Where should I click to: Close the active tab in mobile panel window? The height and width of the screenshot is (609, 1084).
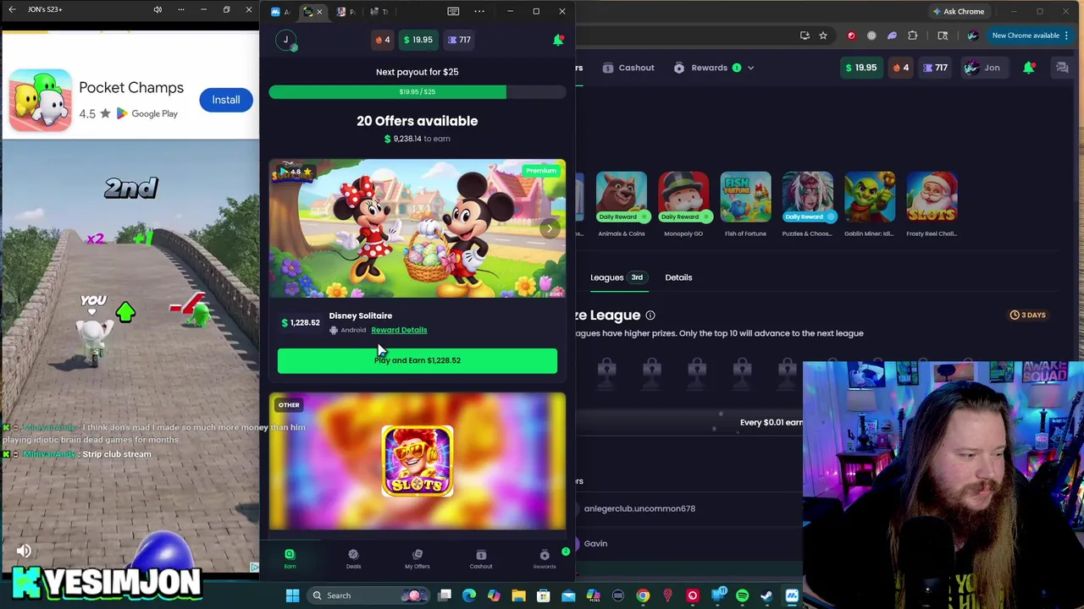(319, 11)
